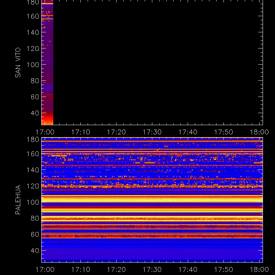Select the 120 tick label on SAN VITO axis
The image size is (275, 275).
(33, 48)
